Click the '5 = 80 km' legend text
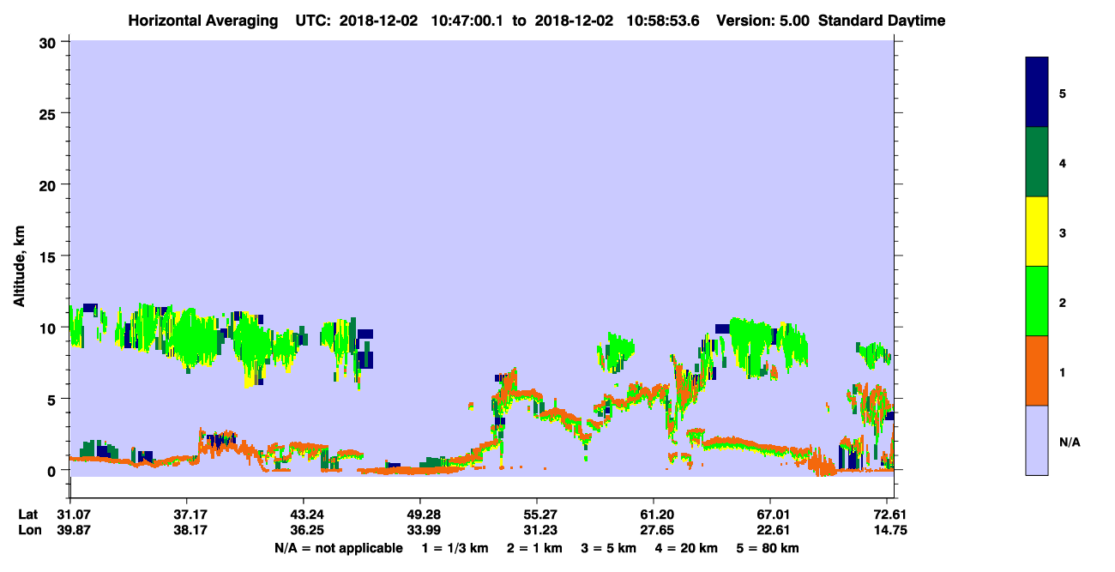 [768, 548]
